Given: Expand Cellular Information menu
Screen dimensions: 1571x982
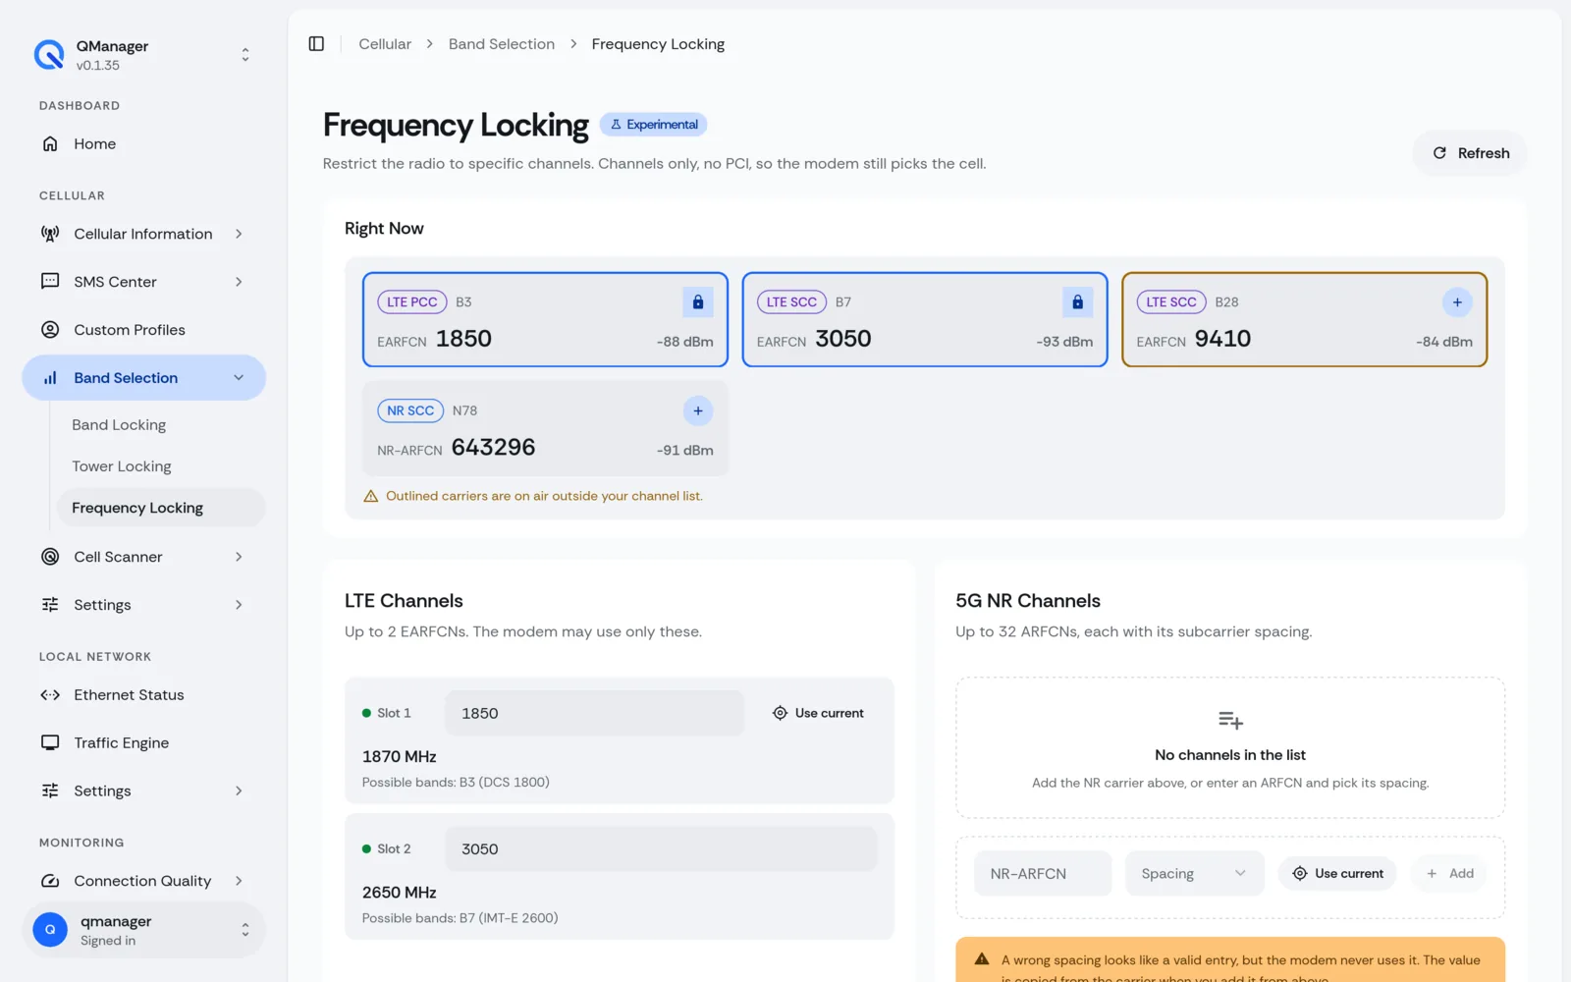Looking at the screenshot, I should click(144, 234).
